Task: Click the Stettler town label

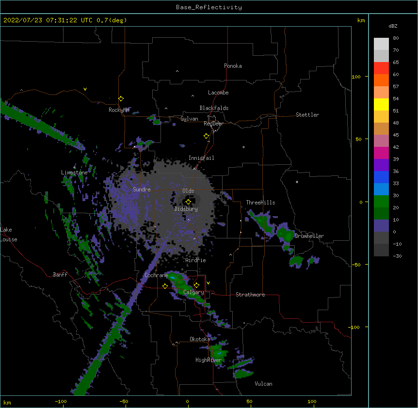Action: 307,115
